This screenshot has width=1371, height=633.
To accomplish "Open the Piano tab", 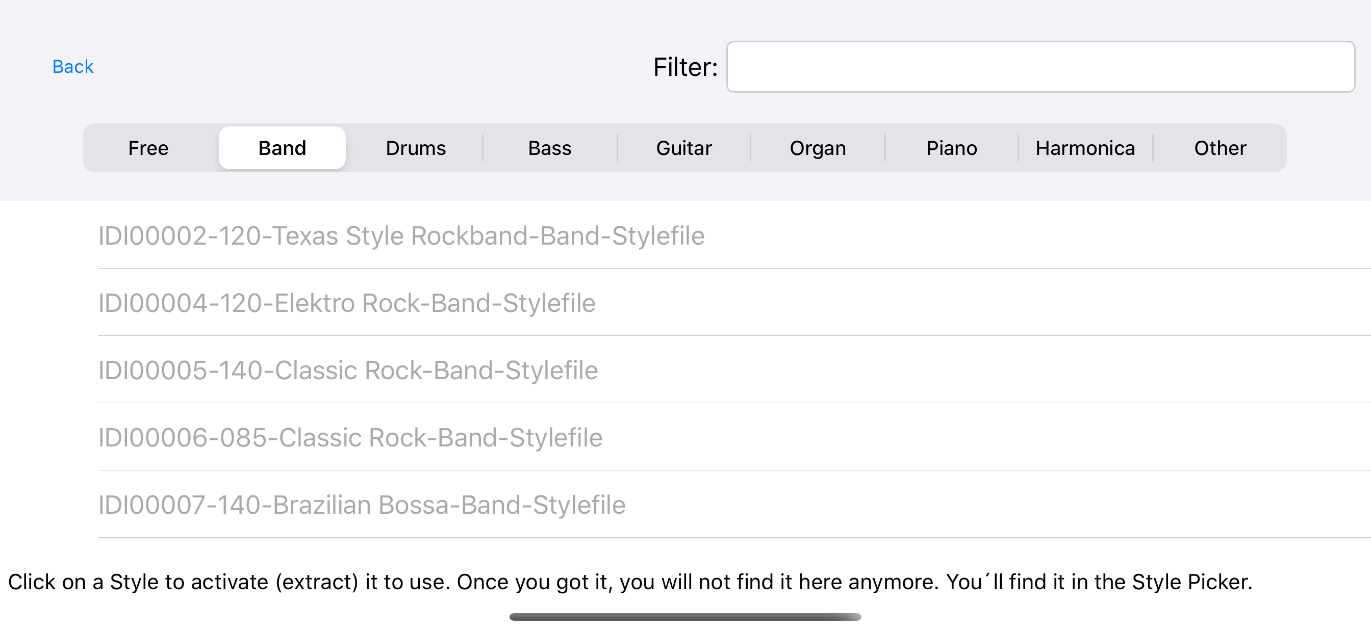I will [951, 148].
